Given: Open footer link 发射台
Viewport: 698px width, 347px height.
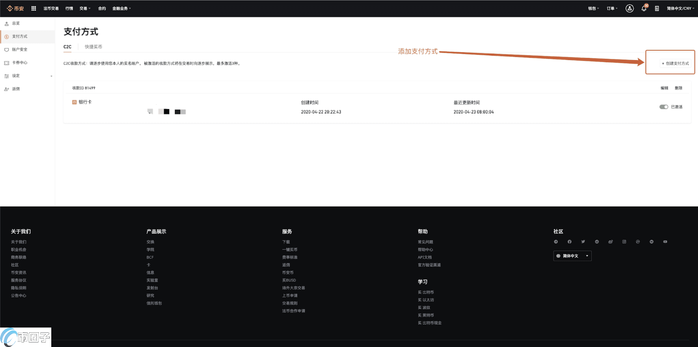Looking at the screenshot, I should 152,288.
